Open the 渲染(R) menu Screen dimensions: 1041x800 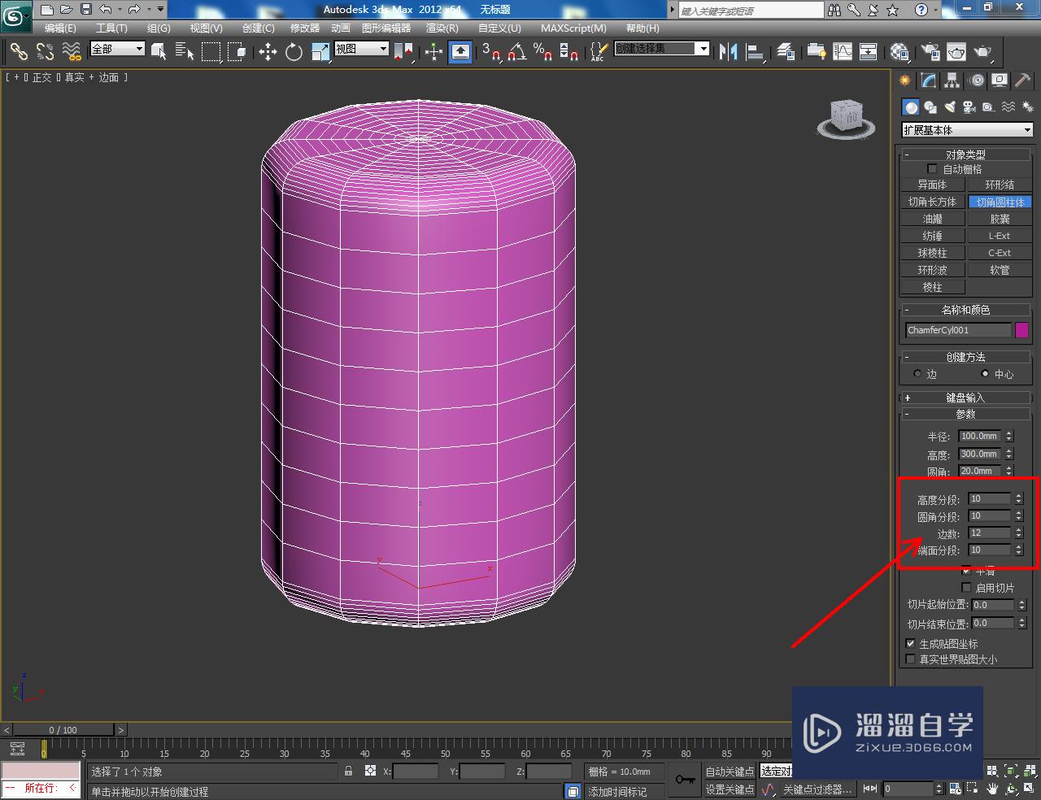click(x=442, y=28)
